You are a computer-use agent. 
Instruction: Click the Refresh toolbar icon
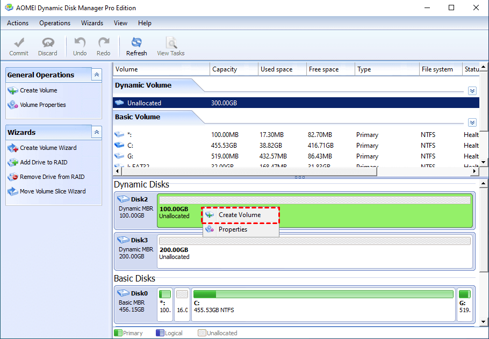[x=136, y=42]
